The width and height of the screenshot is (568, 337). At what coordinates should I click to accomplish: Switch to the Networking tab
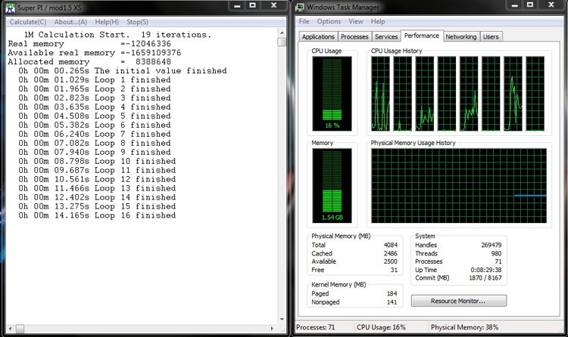pos(460,36)
